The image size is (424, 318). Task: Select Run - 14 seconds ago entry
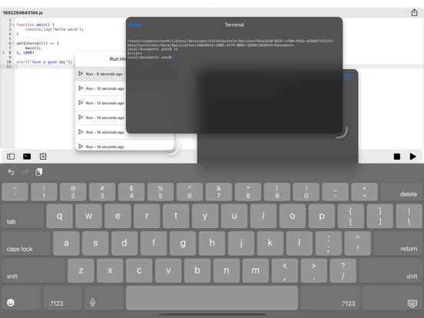tap(101, 118)
